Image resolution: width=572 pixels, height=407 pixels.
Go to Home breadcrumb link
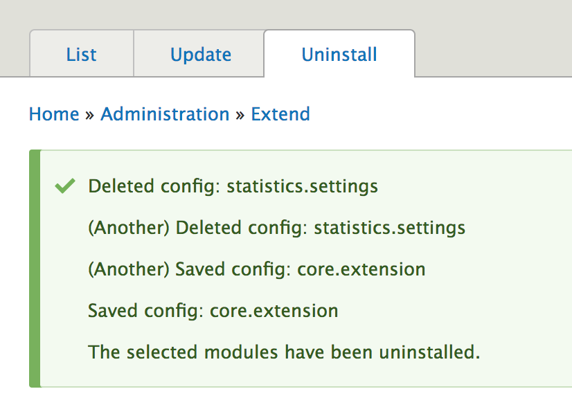[x=54, y=114]
